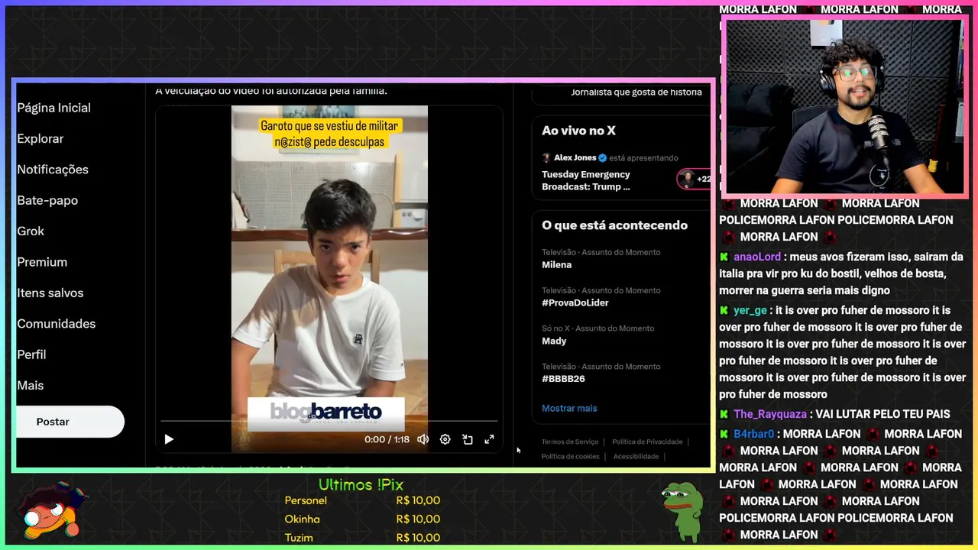Click B4rbar0 username in chat

(753, 434)
